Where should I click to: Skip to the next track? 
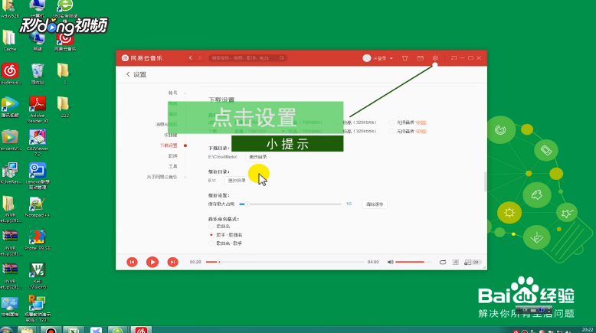point(172,262)
